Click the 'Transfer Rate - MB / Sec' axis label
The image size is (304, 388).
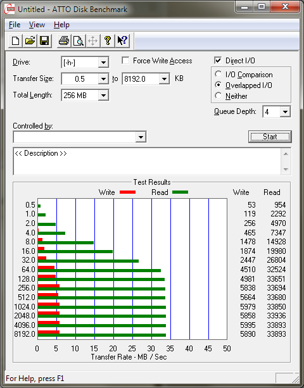129,357
